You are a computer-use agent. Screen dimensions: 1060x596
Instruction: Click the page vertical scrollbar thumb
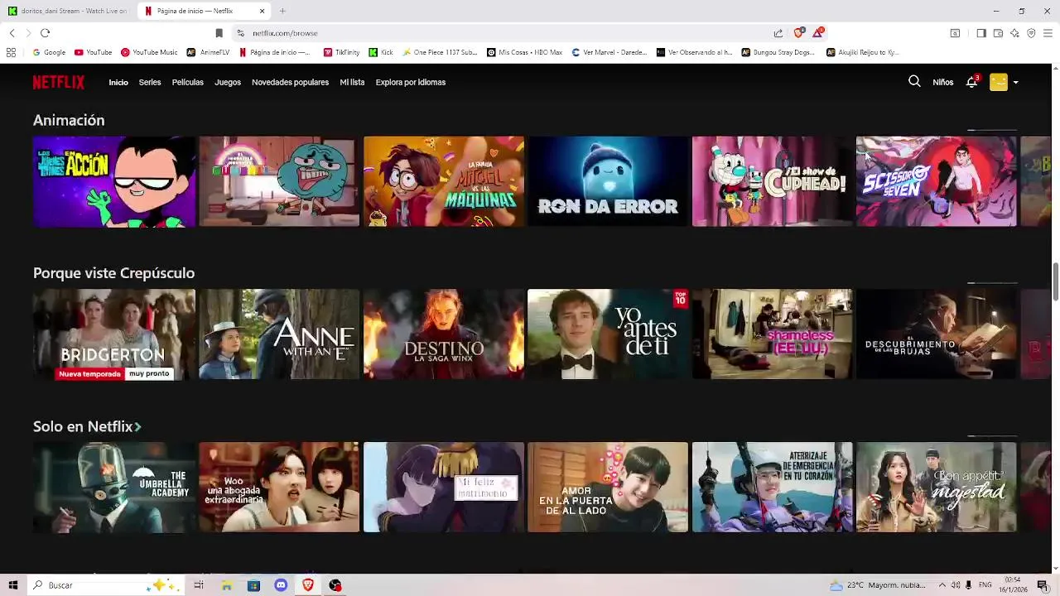pyautogui.click(x=1055, y=283)
